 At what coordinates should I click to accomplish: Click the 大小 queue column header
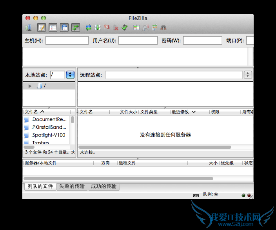[203, 163]
